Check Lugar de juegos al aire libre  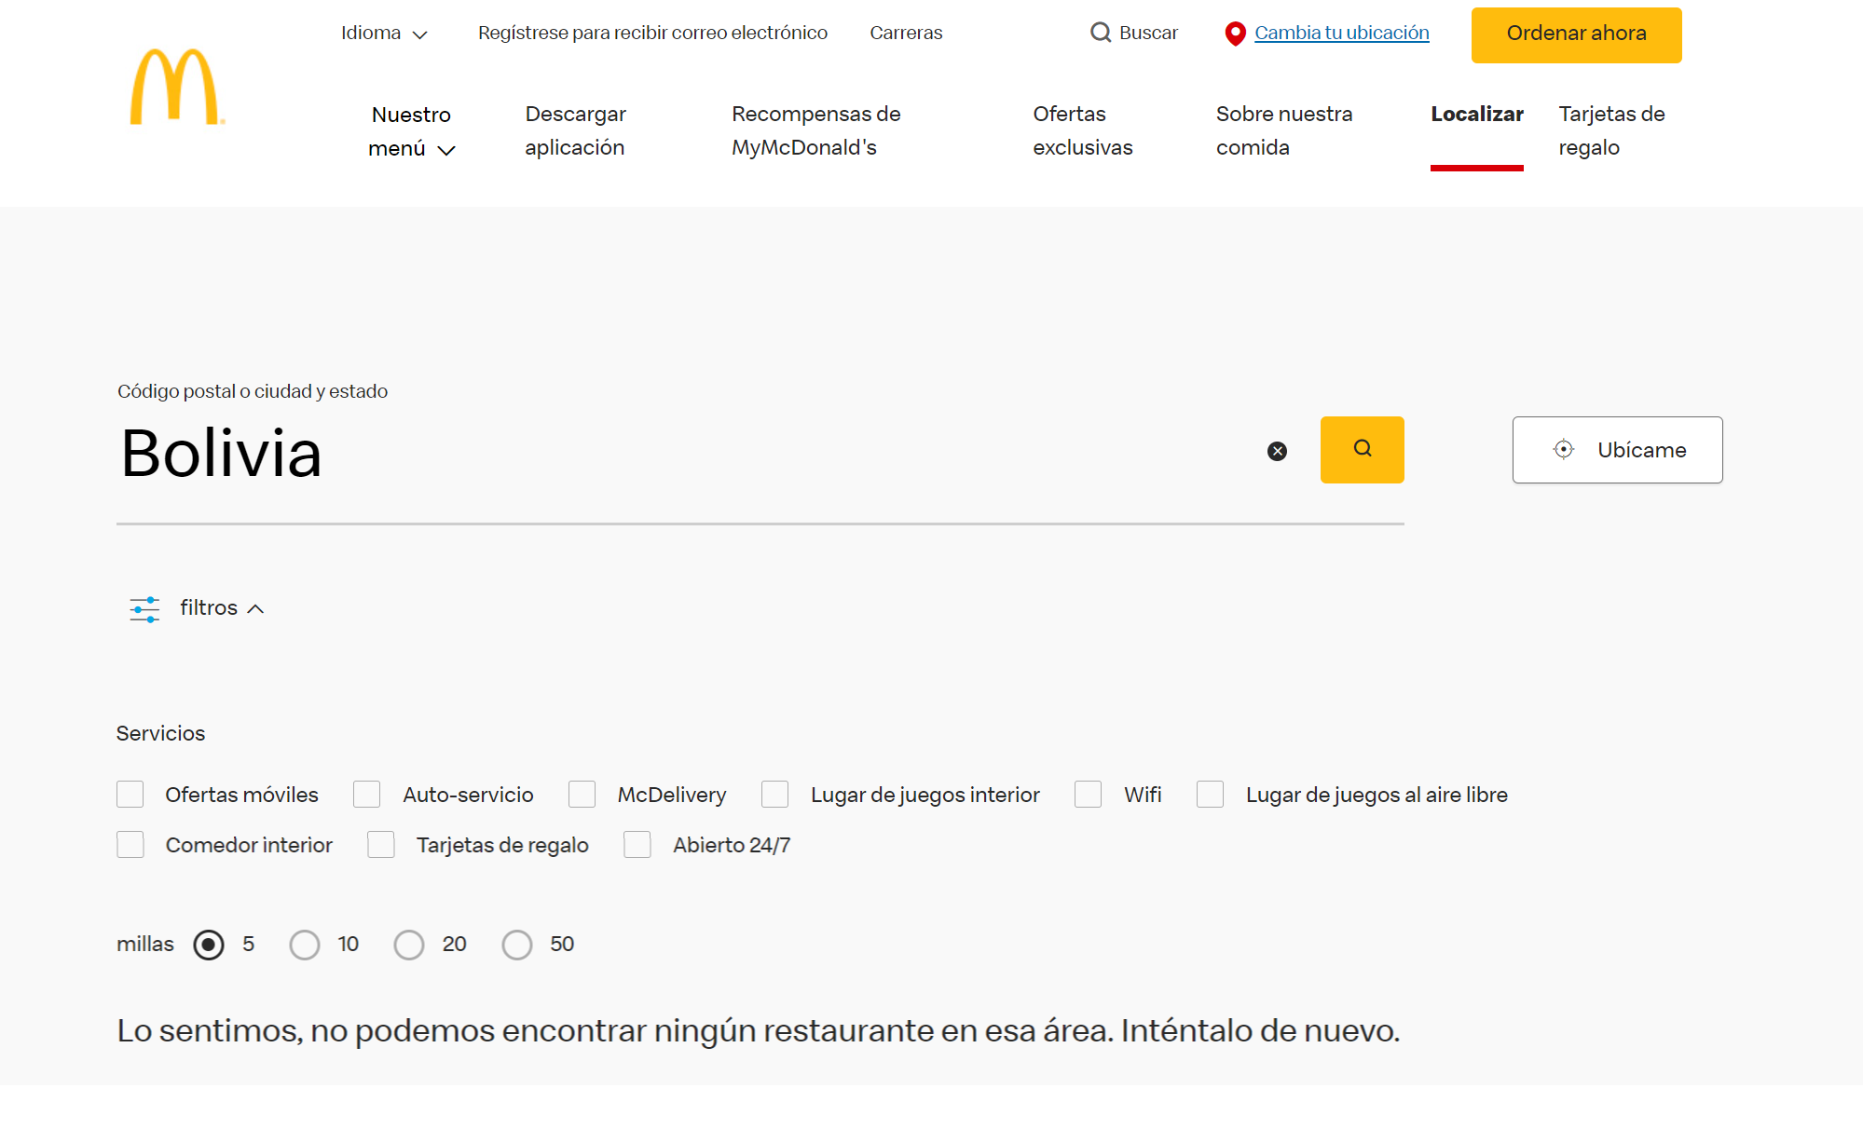(x=1211, y=795)
